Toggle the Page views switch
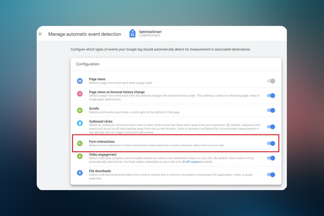324x216 pixels. (271, 81)
